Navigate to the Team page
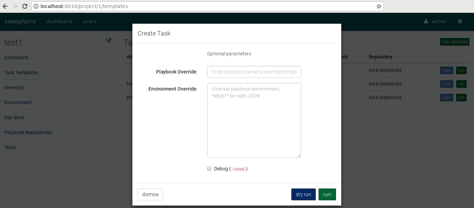 click(x=10, y=147)
